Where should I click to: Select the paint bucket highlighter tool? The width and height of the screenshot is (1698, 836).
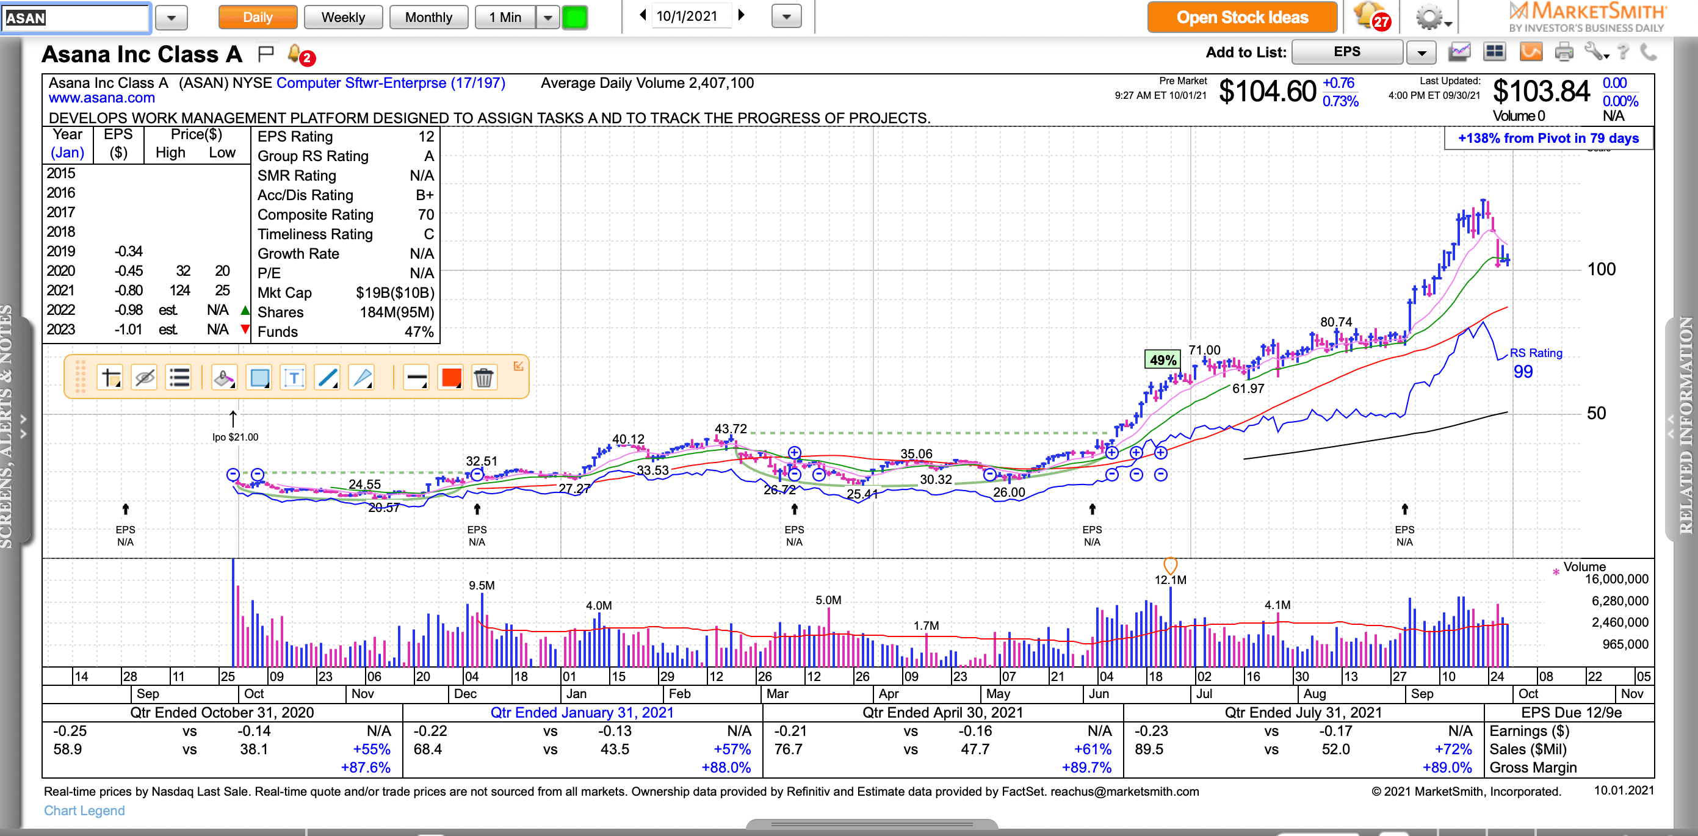coord(224,378)
